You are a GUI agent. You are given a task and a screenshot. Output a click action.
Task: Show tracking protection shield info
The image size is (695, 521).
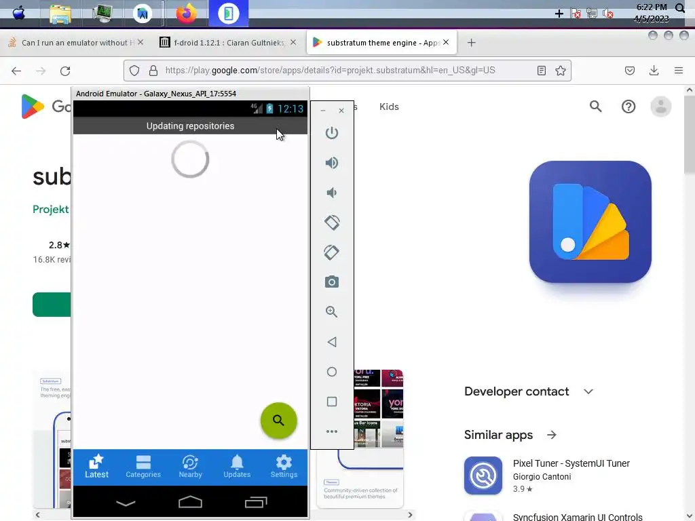[134, 71]
